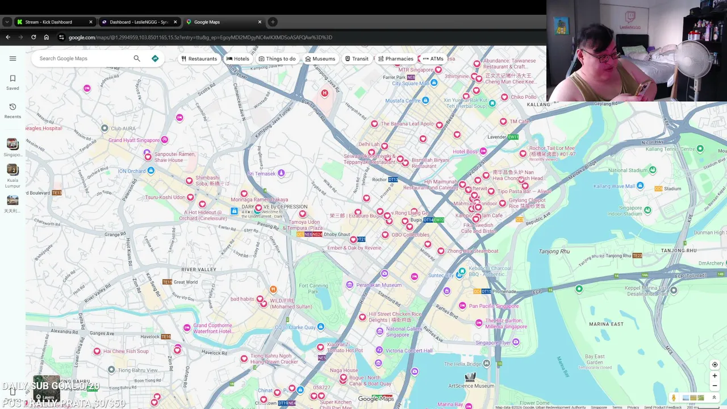Click the National Stadium green marker
The image size is (727, 409).
coord(653,169)
